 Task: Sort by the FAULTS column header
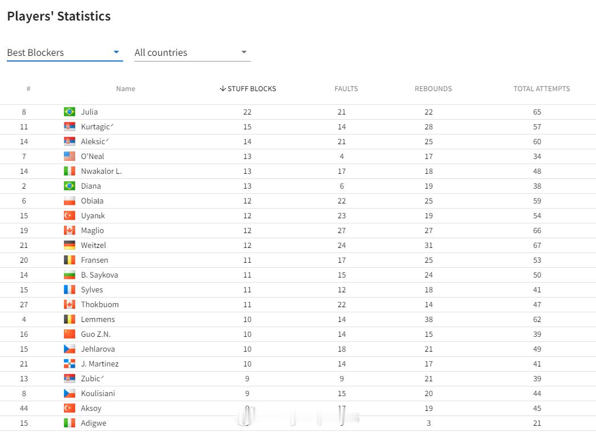346,88
